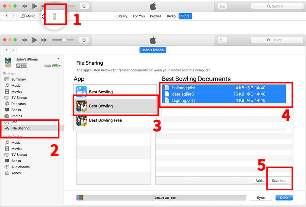Open Tones under On My Device
The width and height of the screenshot is (306, 207).
pyautogui.click(x=16, y=173)
